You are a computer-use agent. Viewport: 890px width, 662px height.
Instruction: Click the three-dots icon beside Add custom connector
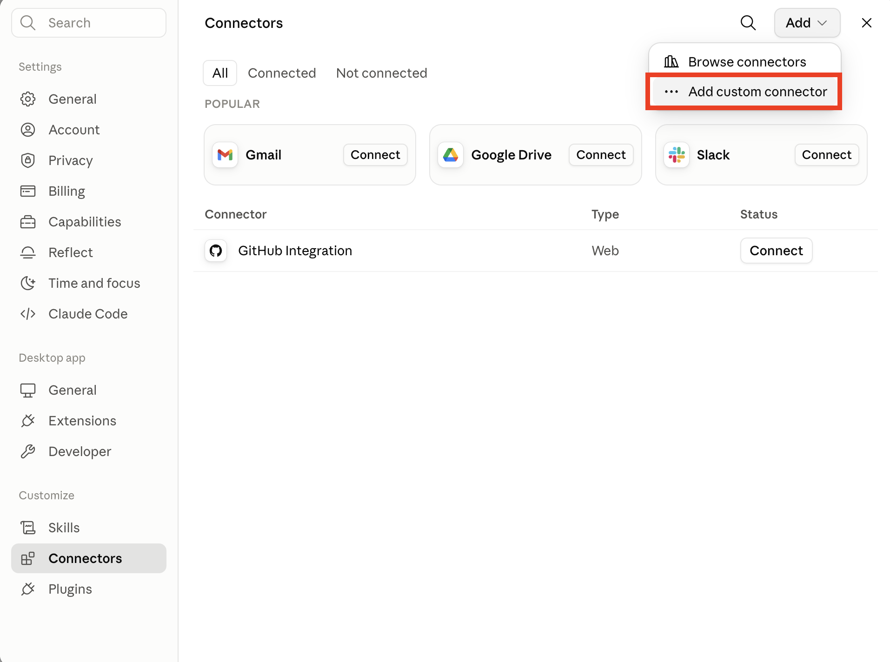[x=671, y=92]
